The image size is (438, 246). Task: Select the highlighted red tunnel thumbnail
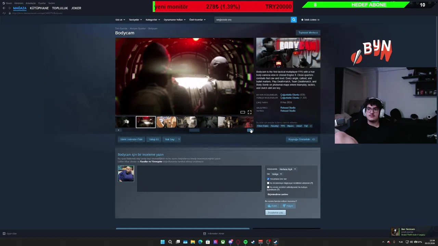146,122
